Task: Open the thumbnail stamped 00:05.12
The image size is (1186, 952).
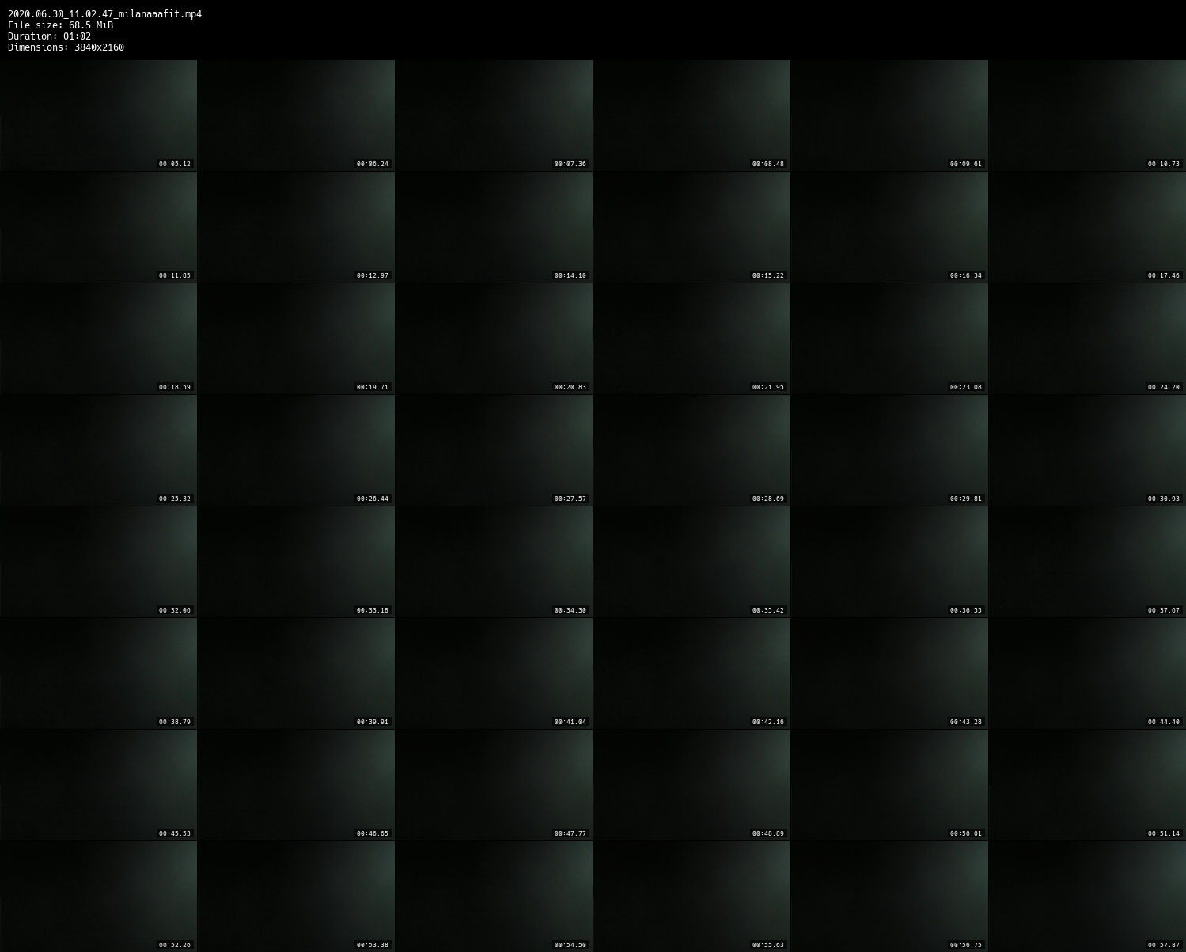Action: click(x=98, y=116)
